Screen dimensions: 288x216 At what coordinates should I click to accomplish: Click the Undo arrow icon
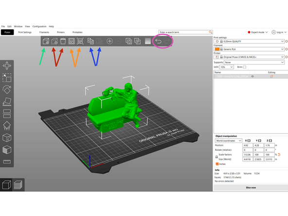[158, 41]
